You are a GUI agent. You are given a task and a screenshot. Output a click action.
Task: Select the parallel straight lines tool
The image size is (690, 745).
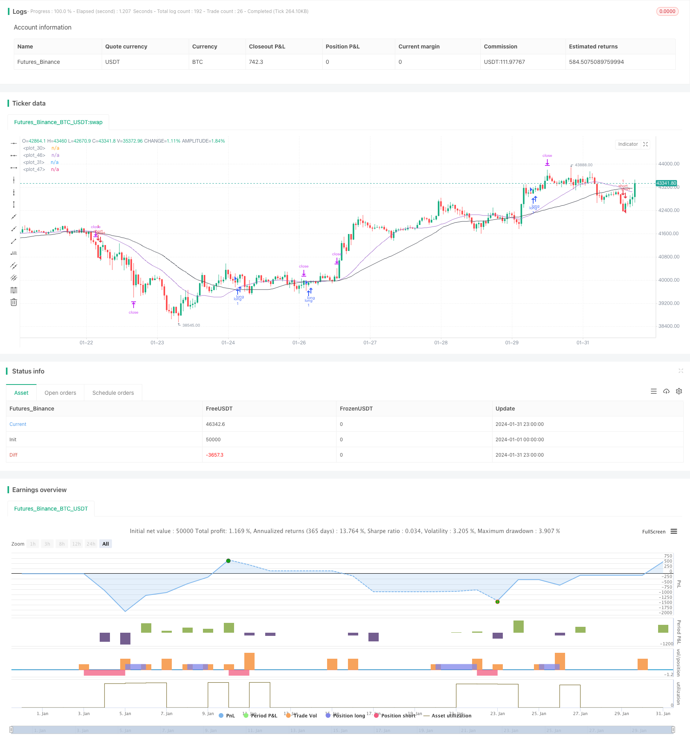click(14, 278)
